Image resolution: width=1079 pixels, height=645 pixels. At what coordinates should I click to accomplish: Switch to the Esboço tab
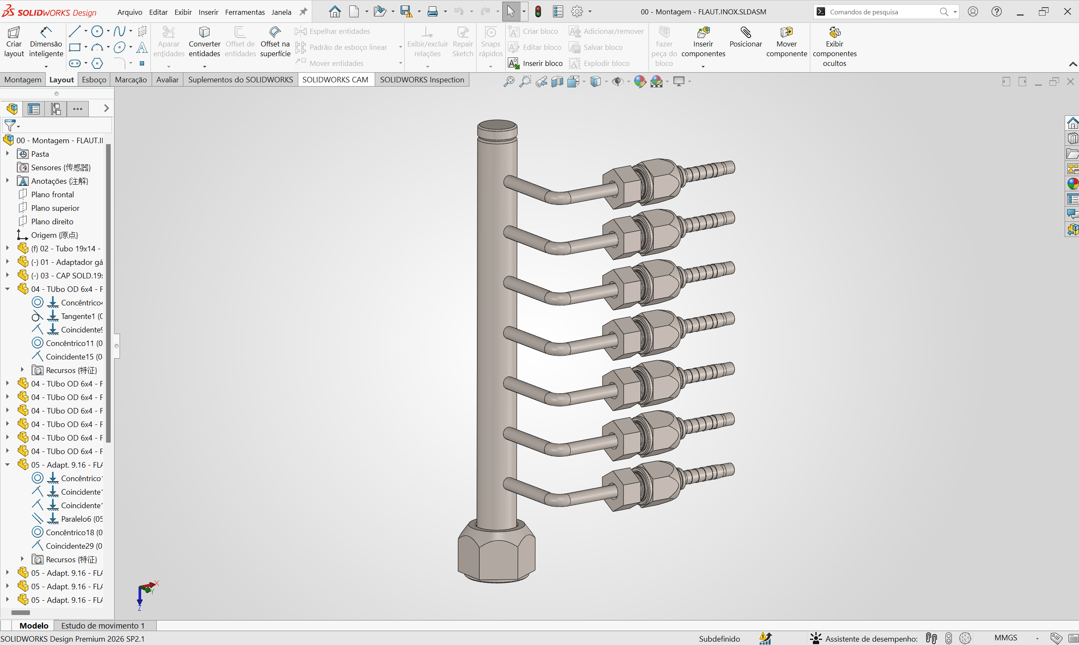click(94, 79)
